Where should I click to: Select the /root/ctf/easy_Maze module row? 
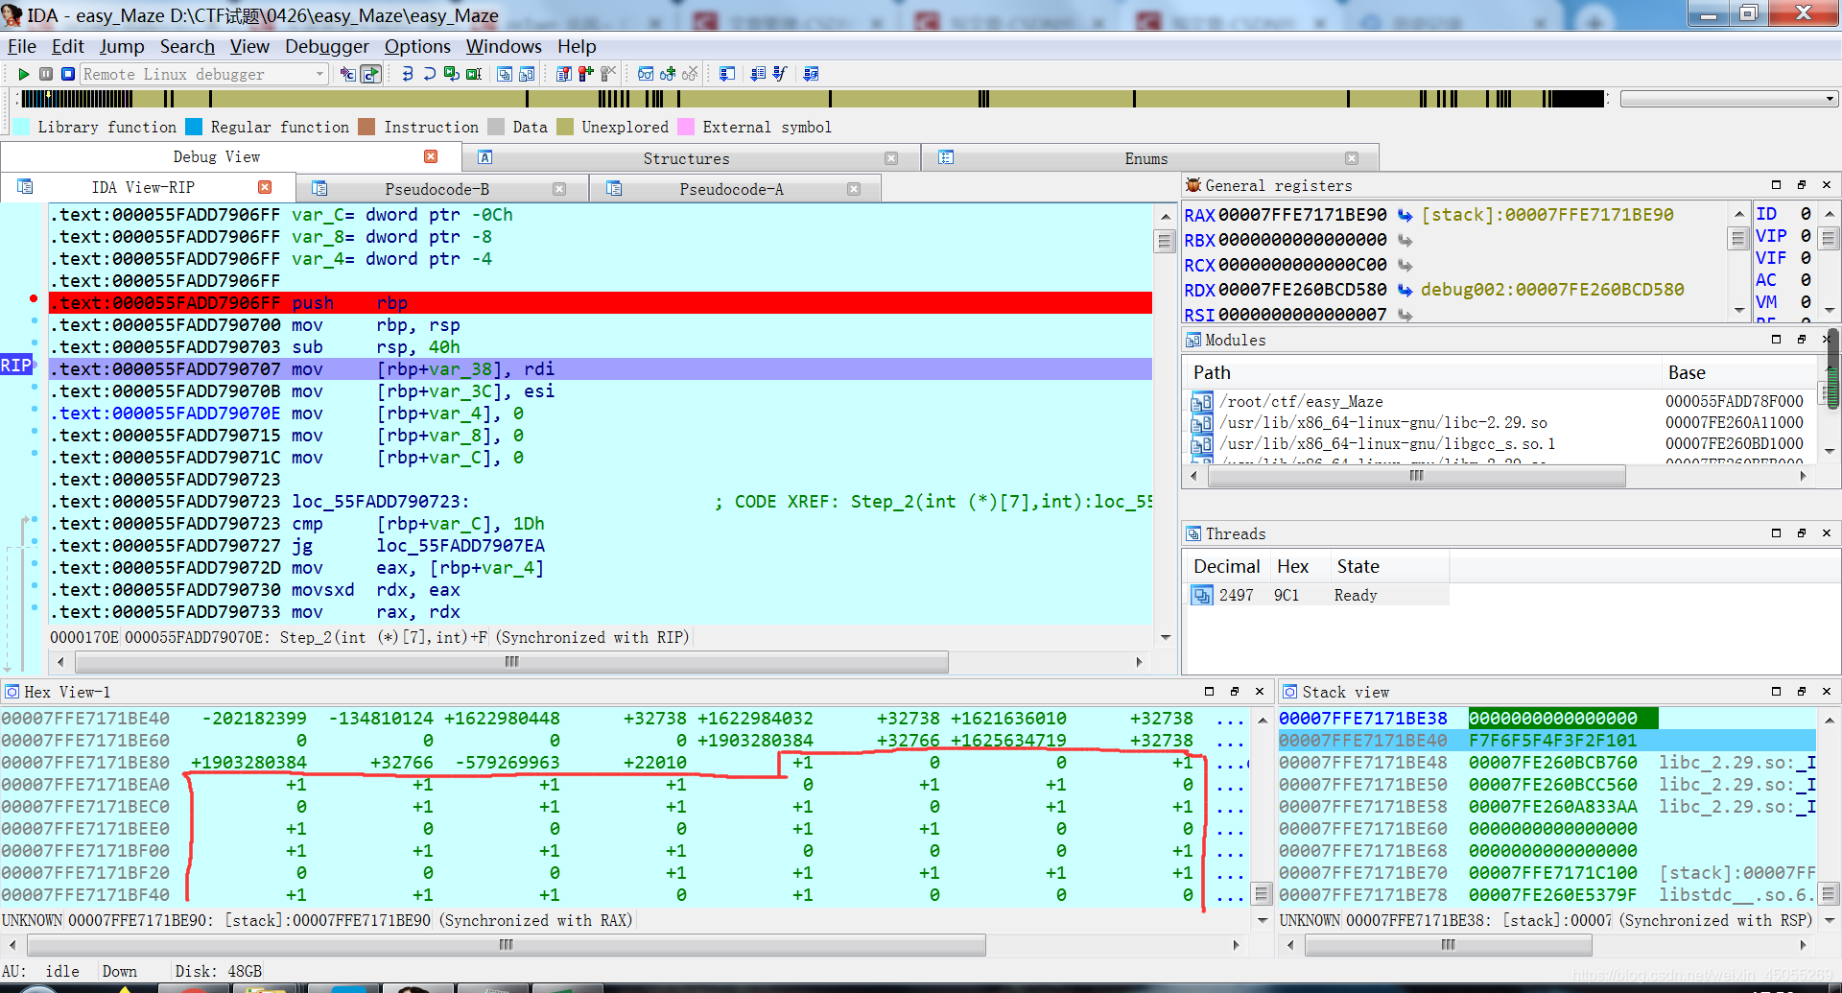click(x=1500, y=401)
